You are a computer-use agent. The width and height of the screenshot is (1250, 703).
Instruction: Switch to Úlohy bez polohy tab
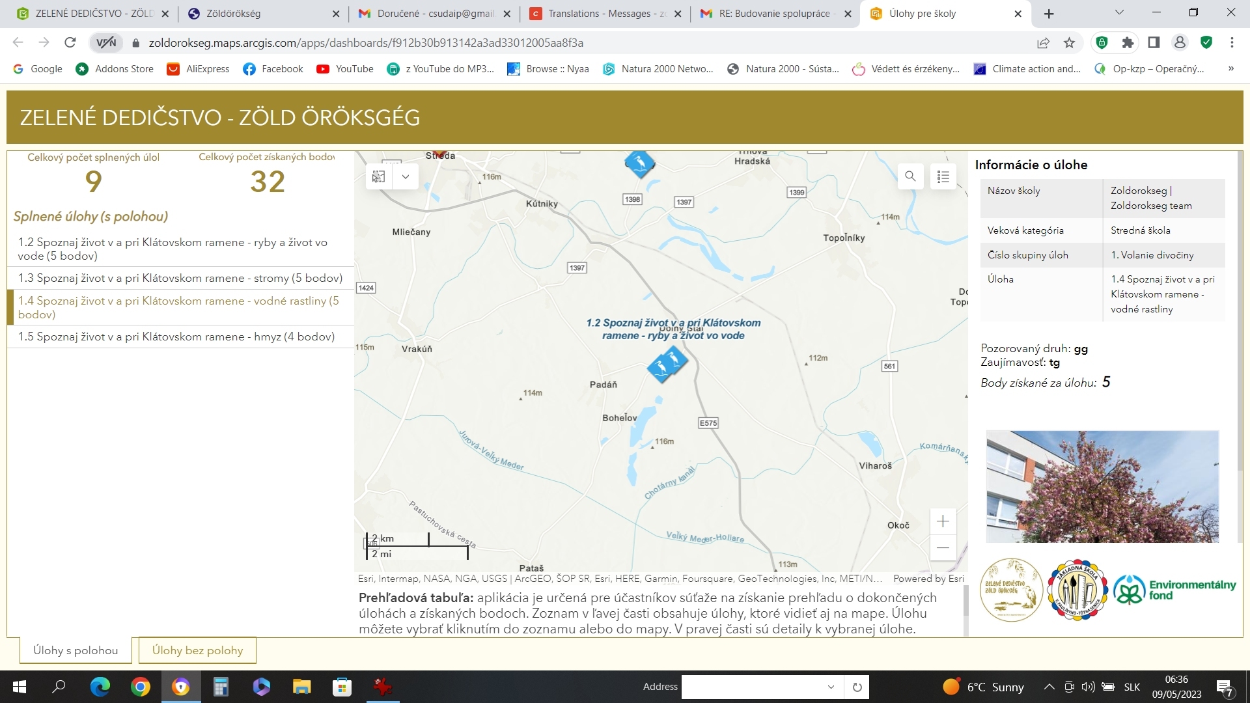coord(197,650)
